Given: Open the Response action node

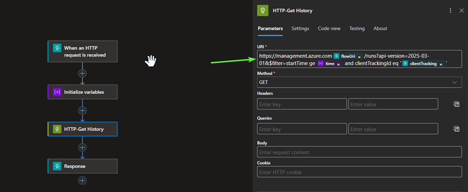Looking at the screenshot, I should point(83,166).
